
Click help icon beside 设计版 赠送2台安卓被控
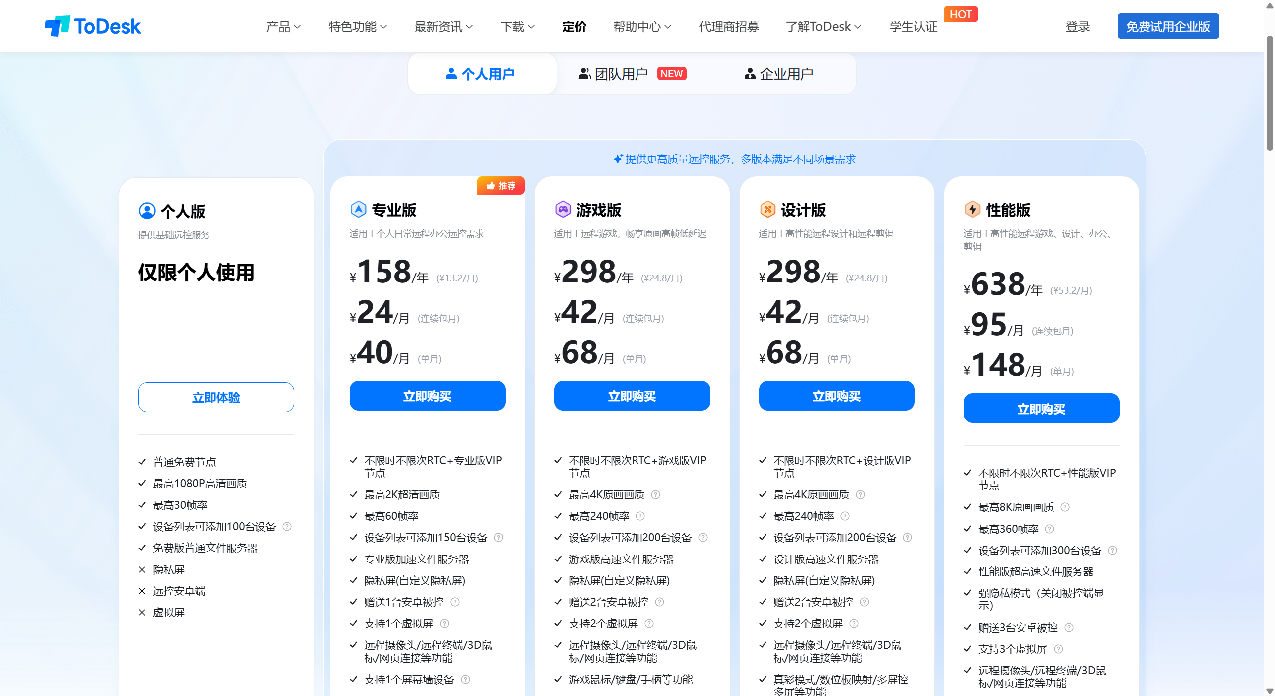(864, 602)
